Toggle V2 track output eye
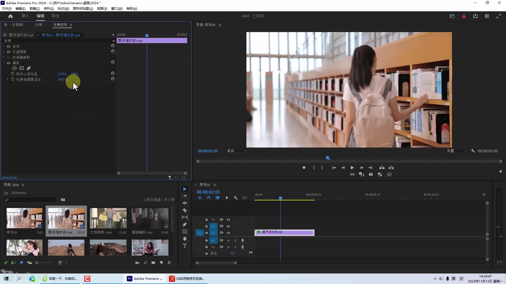Screen dimensions: 506x284 pyautogui.click(x=228, y=226)
